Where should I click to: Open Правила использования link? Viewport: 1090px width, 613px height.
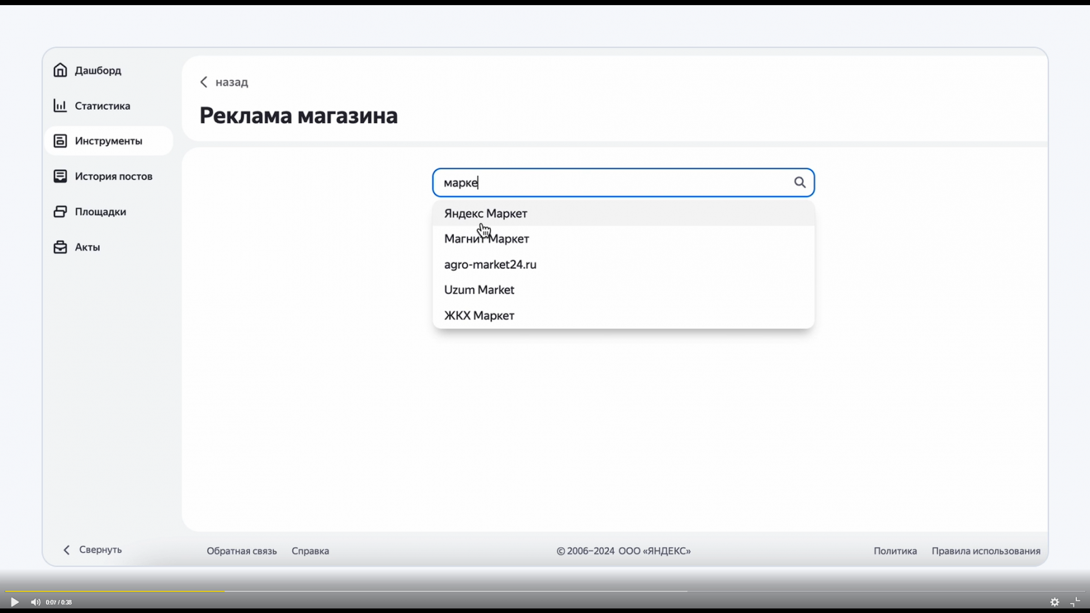(985, 551)
